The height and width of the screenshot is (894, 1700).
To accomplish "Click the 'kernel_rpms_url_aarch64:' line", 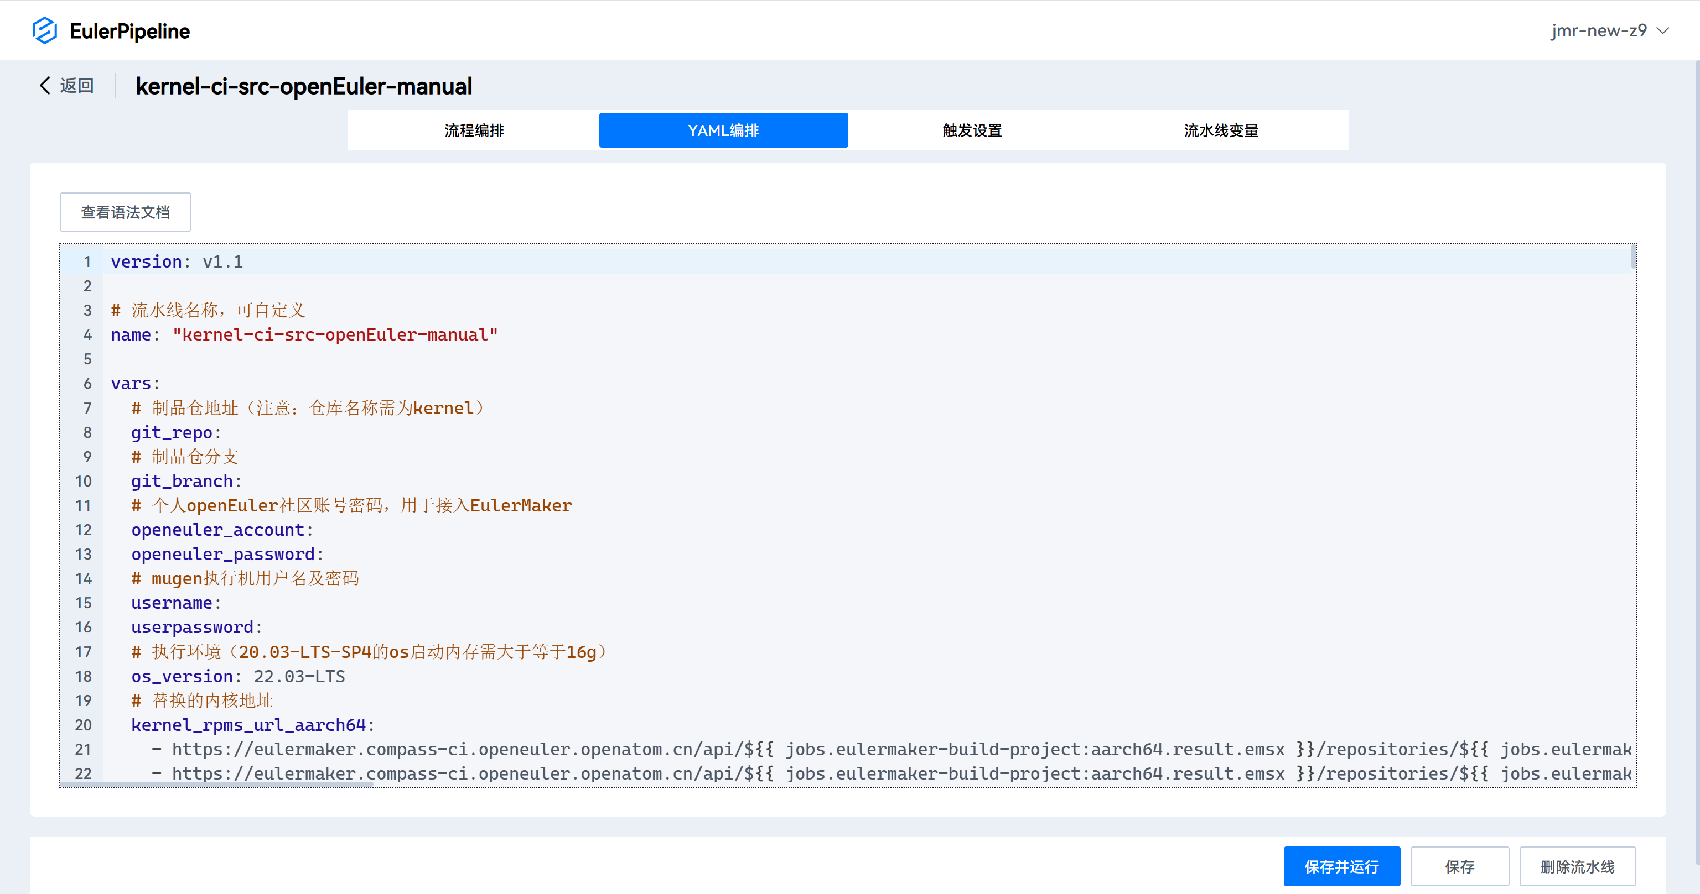I will pyautogui.click(x=253, y=725).
